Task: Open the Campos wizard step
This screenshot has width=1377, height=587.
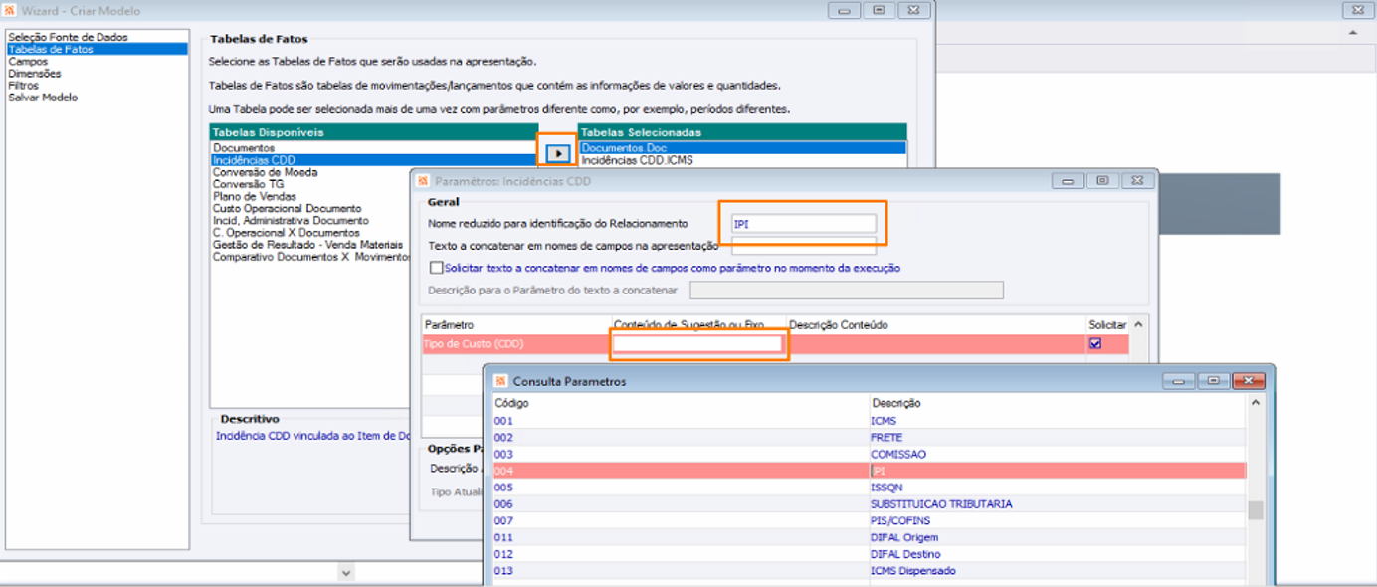Action: pyautogui.click(x=28, y=61)
